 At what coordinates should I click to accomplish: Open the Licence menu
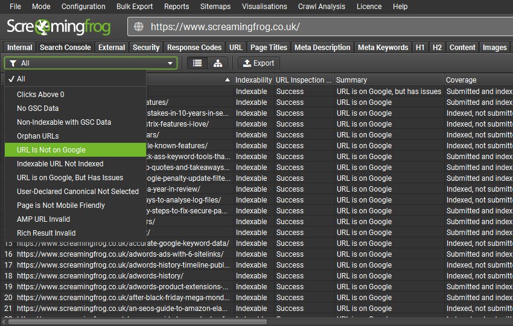(x=369, y=7)
